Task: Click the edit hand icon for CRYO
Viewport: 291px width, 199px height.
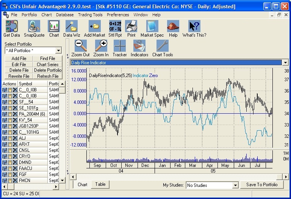Action: point(9,156)
